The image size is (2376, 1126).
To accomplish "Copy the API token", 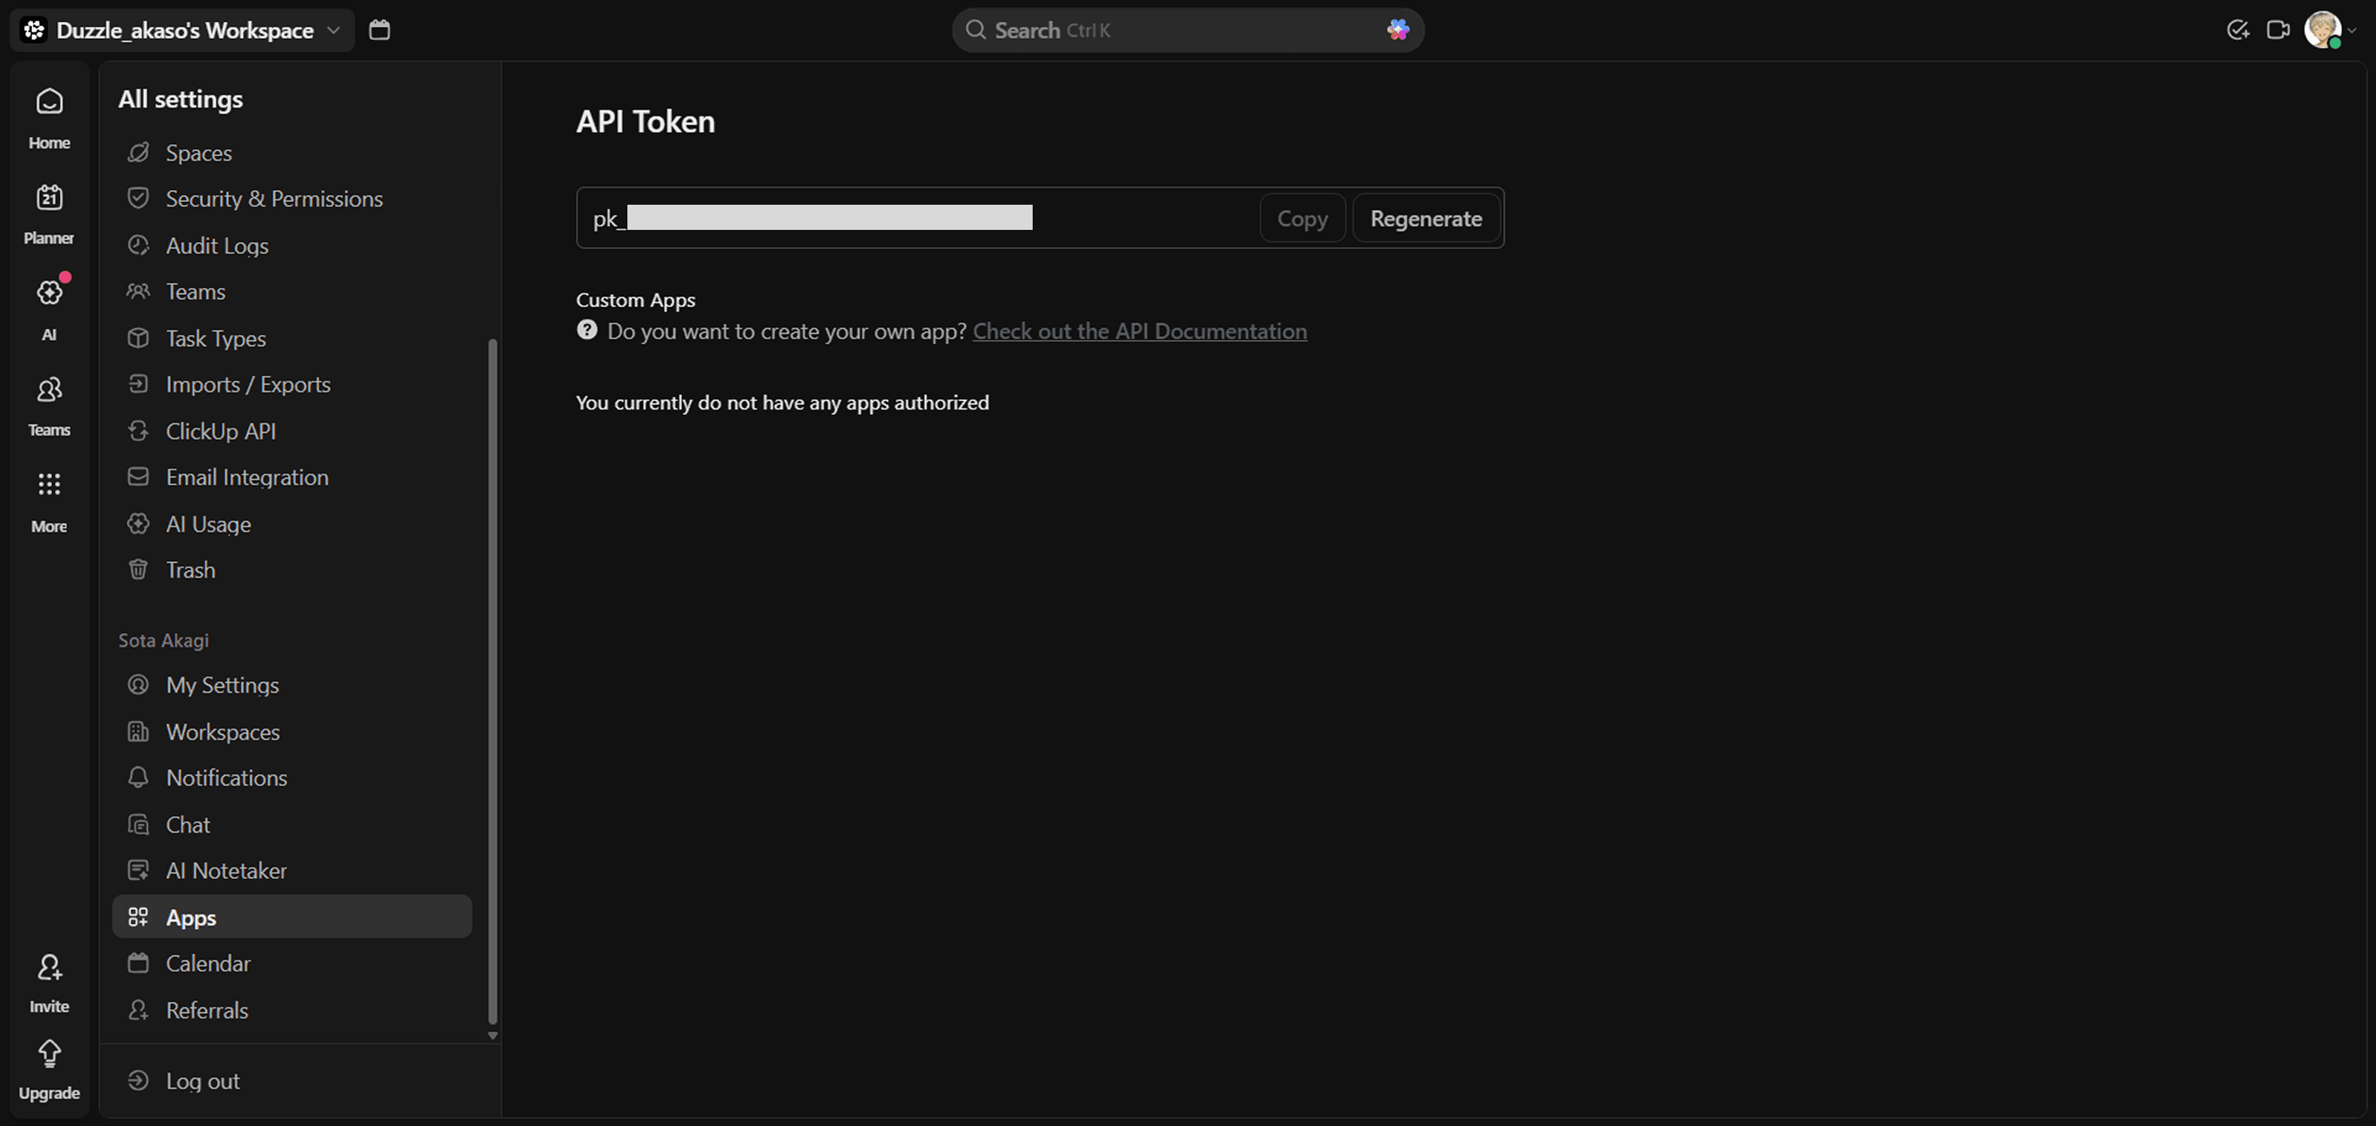I will point(1302,218).
